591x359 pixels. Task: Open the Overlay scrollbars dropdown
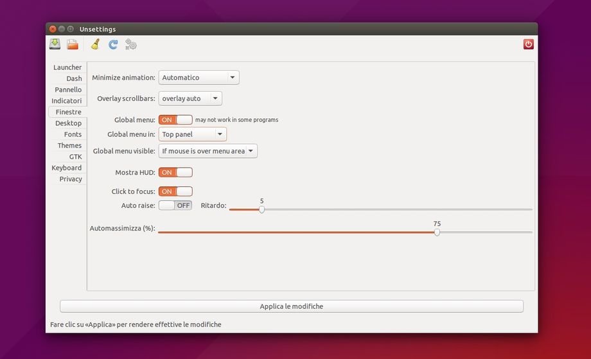point(190,98)
